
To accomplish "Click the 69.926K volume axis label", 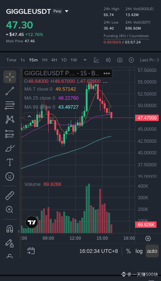I will tap(146, 225).
